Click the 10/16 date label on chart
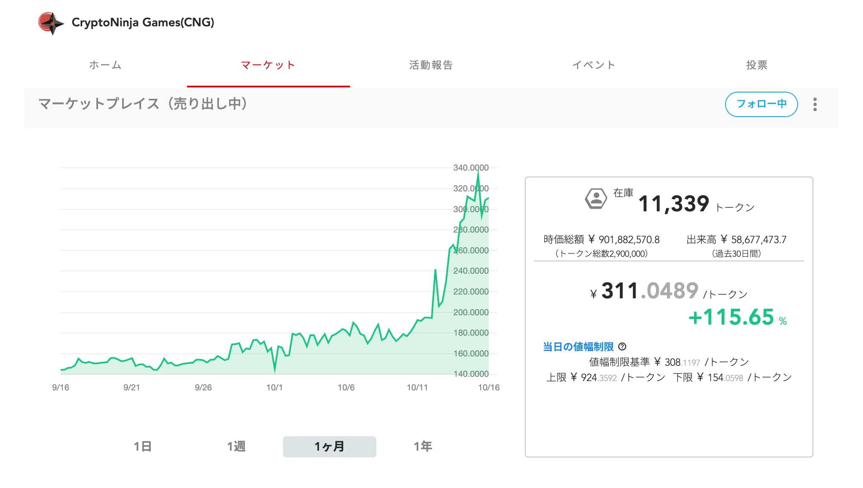This screenshot has height=488, width=863. pyautogui.click(x=489, y=387)
